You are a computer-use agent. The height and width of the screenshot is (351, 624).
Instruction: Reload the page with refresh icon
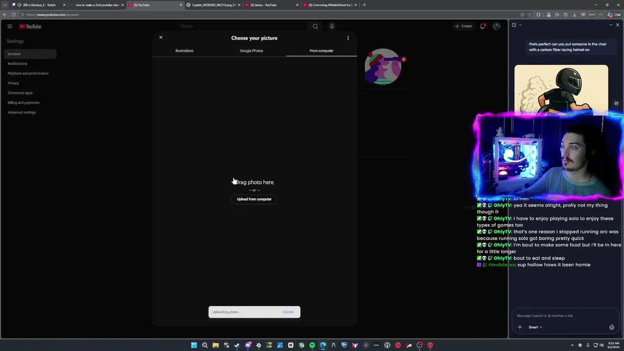[14, 15]
